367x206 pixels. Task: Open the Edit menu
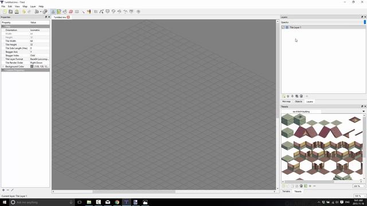click(10, 6)
